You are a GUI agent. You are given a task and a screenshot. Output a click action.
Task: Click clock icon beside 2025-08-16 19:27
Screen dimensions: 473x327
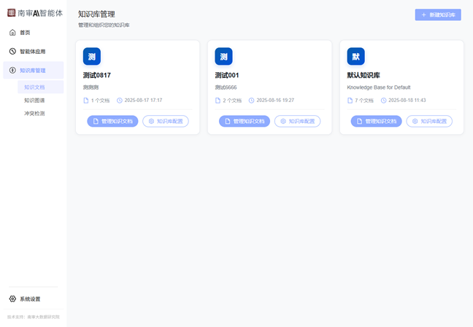(251, 101)
